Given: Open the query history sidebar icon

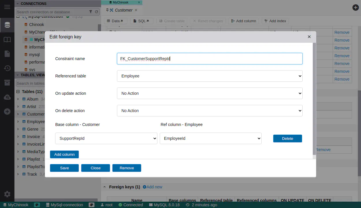Looking at the screenshot, I should pyautogui.click(x=7, y=68).
